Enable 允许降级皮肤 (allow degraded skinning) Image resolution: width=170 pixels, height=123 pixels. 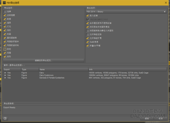click(x=87, y=35)
